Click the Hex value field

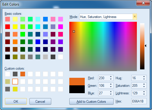139,101
